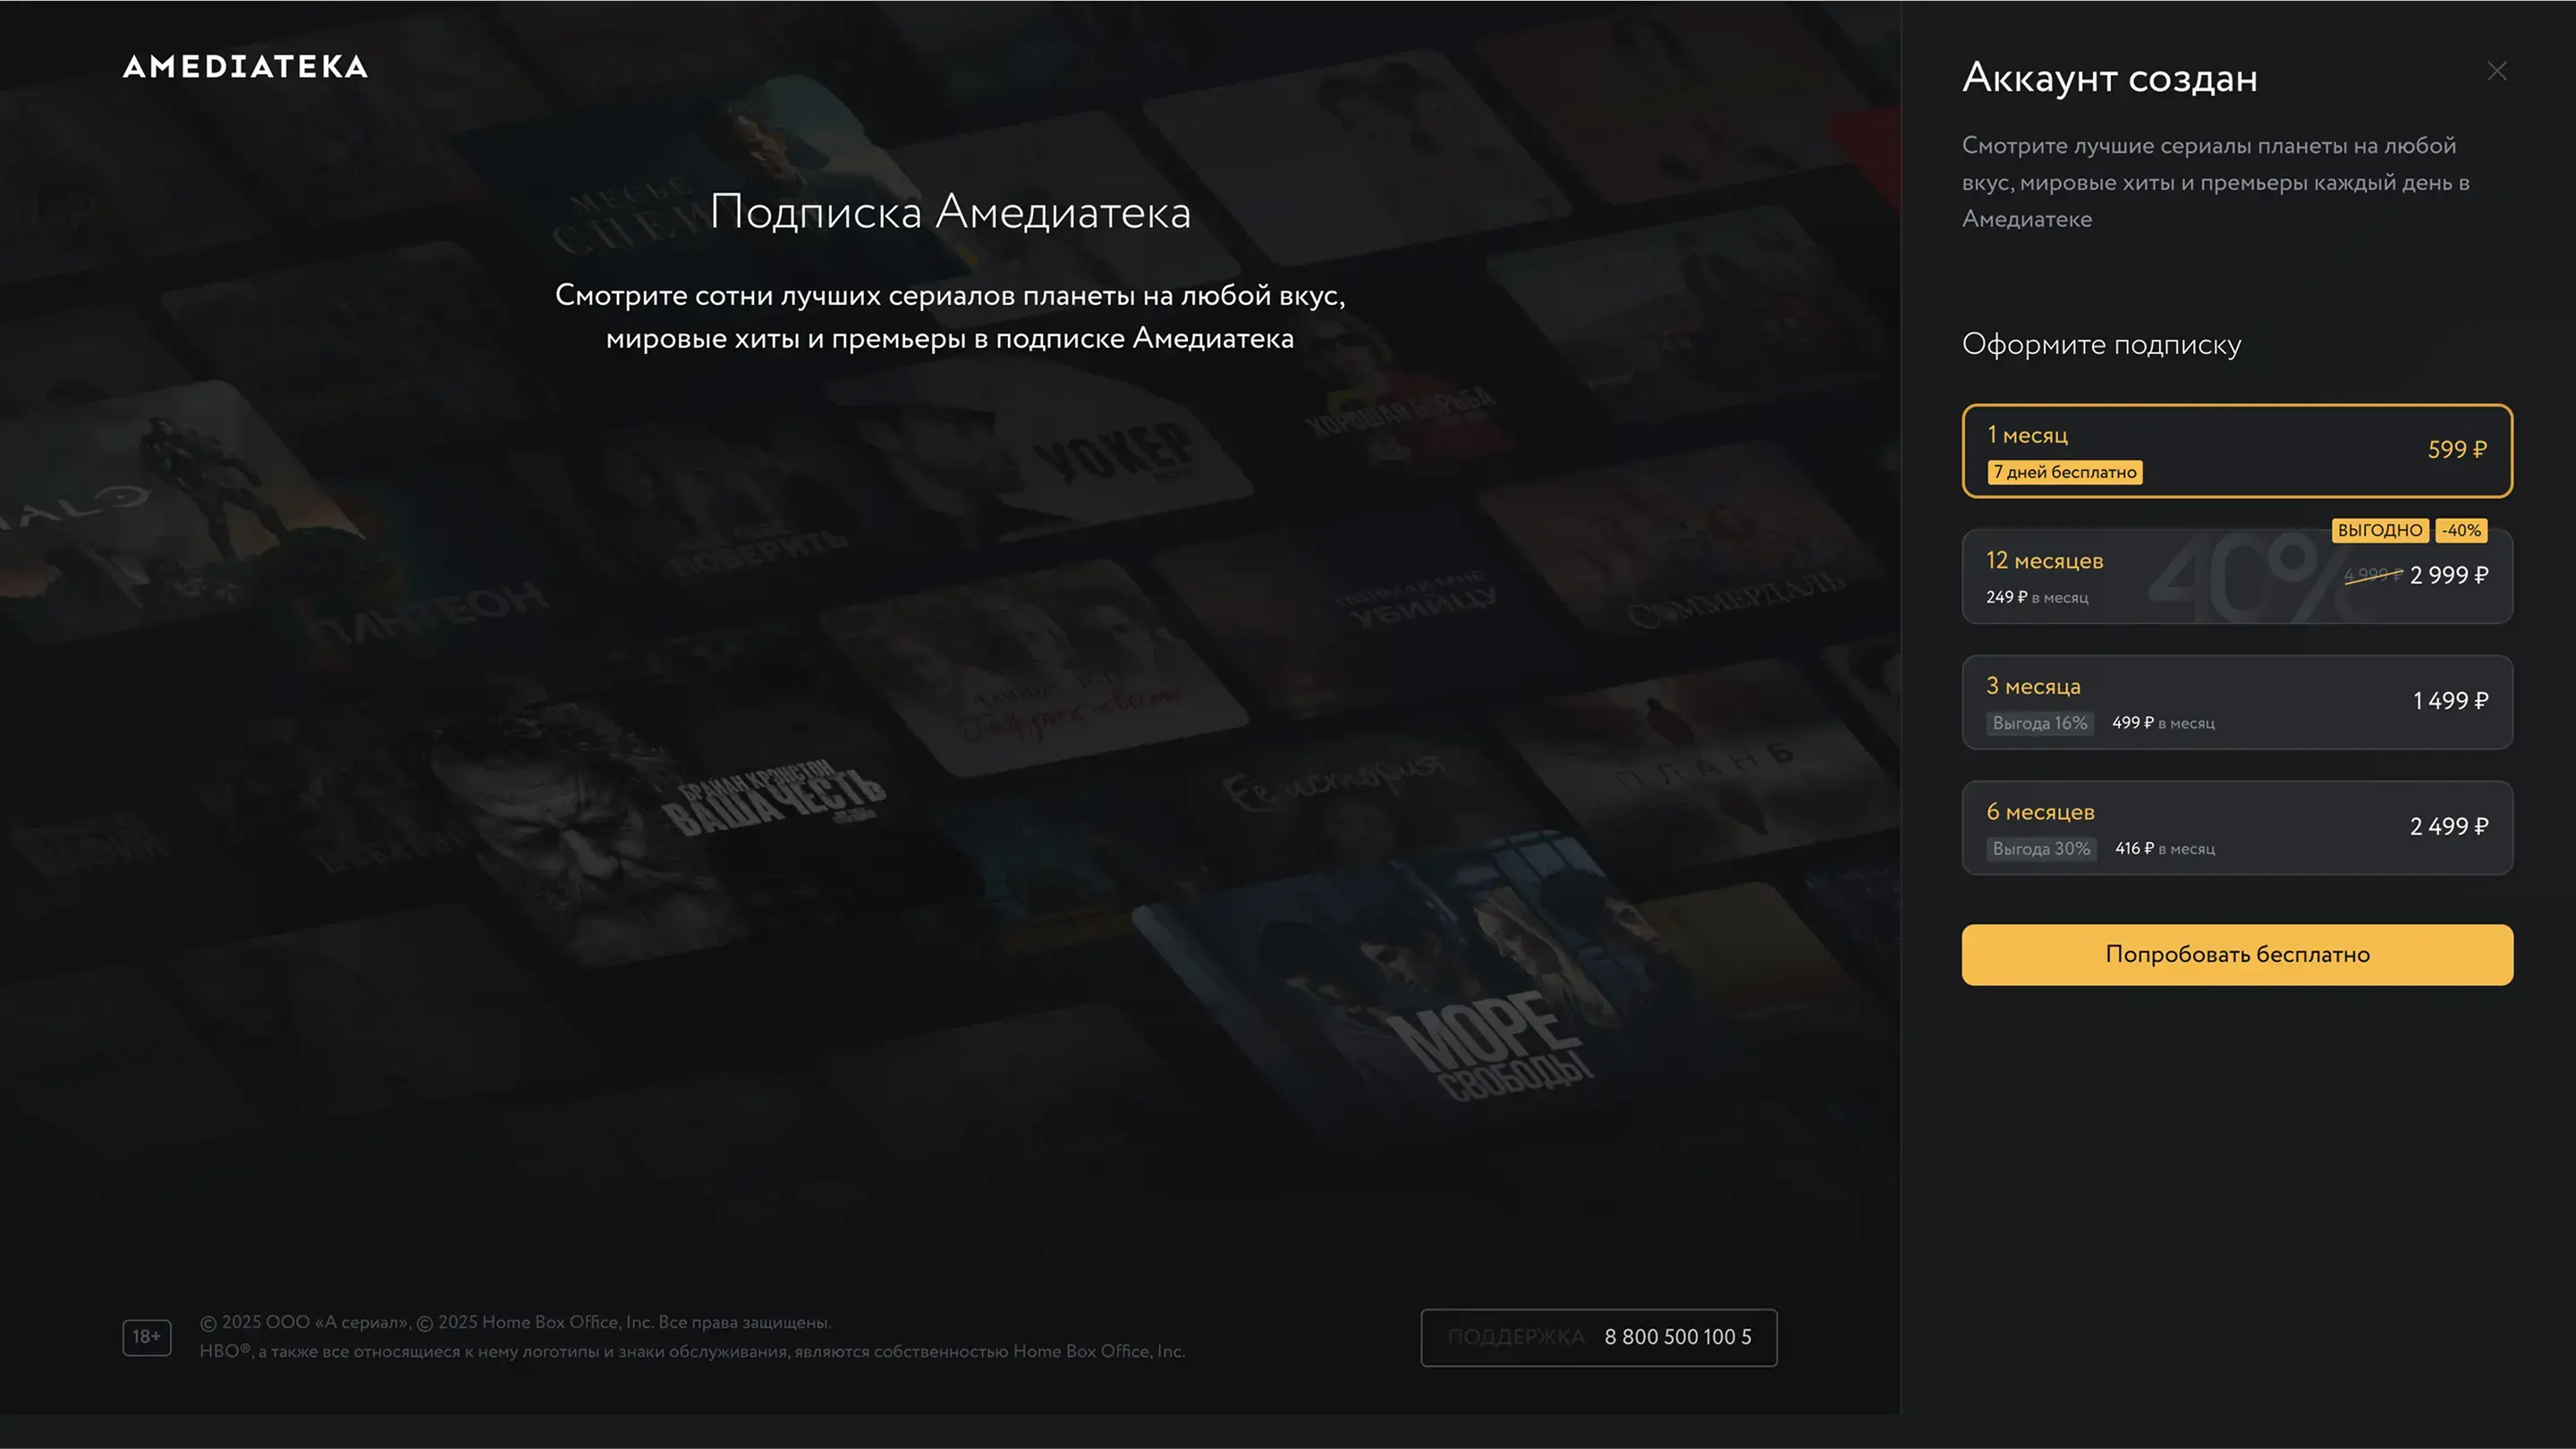The height and width of the screenshot is (1449, 2576).
Task: Click the -40% discount tag
Action: pos(2461,531)
